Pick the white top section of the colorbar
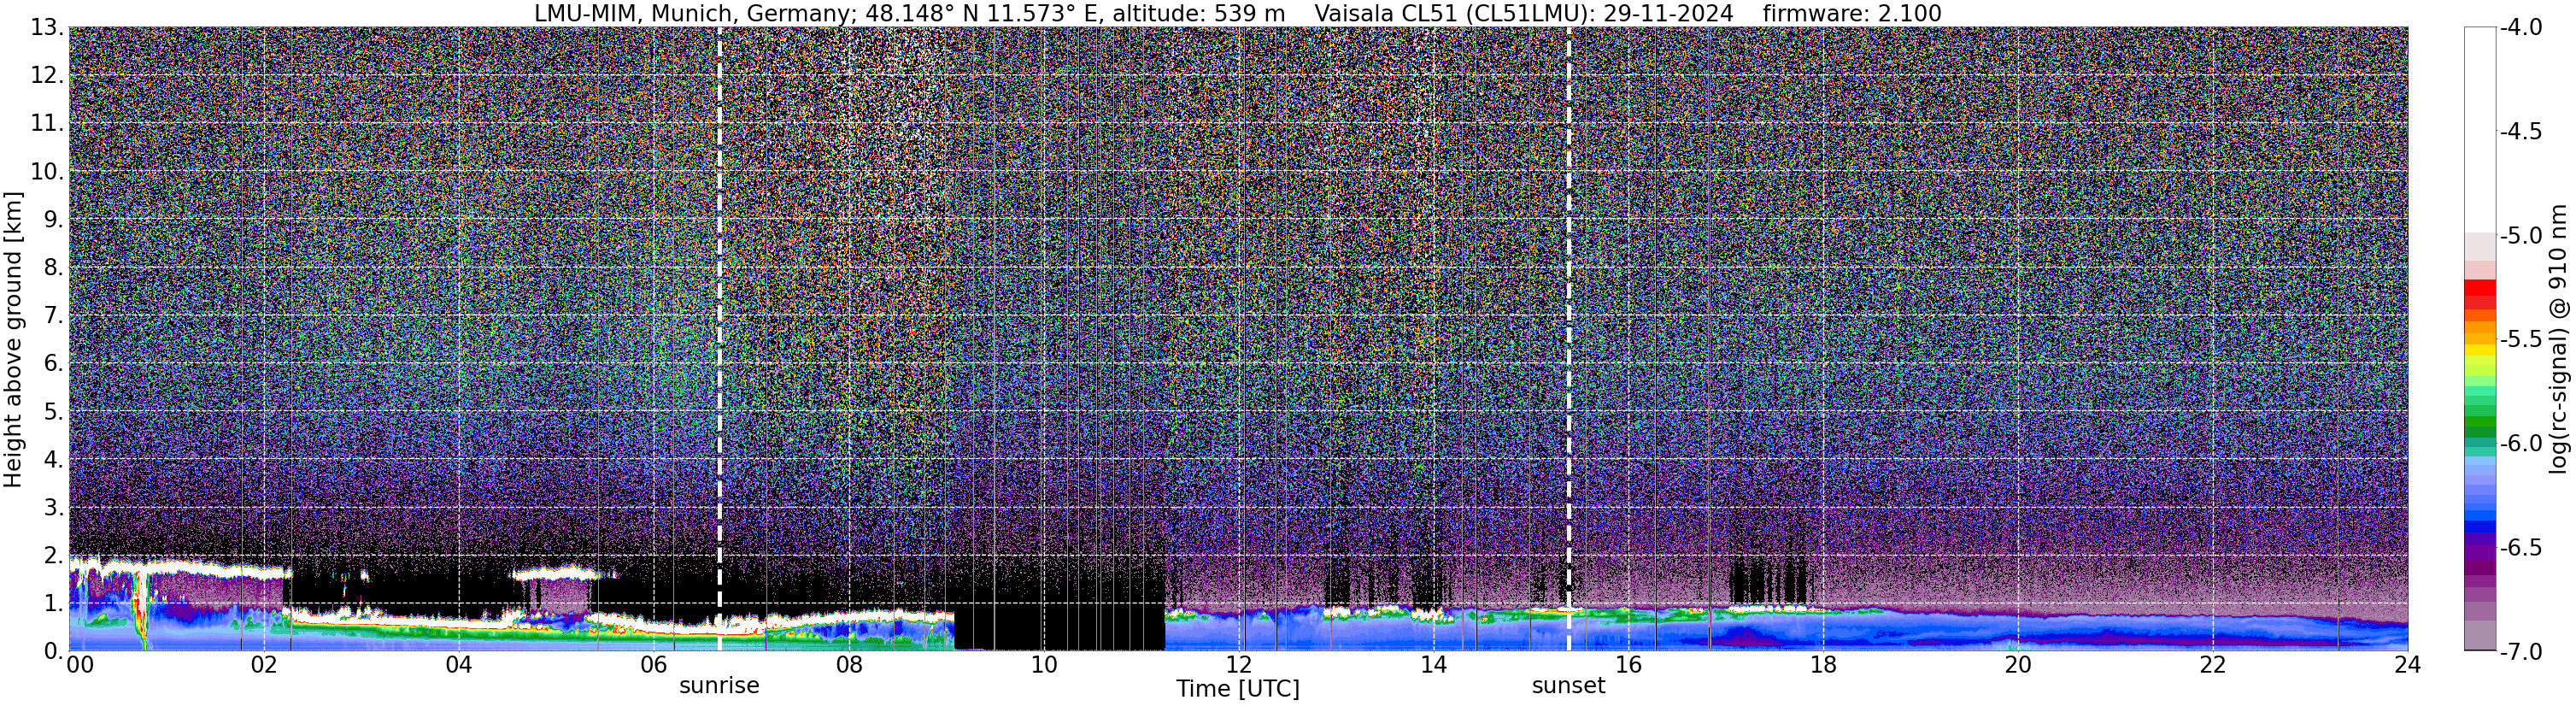Image resolution: width=2576 pixels, height=706 pixels. pos(2480,130)
